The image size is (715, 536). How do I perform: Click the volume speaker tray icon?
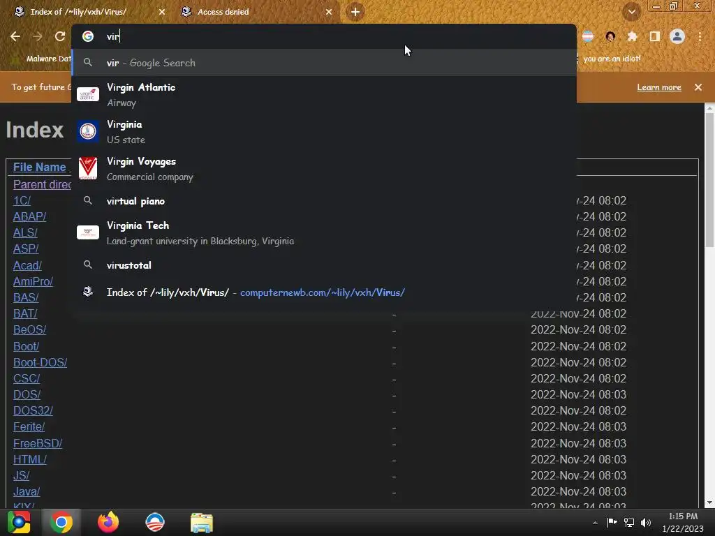click(646, 523)
